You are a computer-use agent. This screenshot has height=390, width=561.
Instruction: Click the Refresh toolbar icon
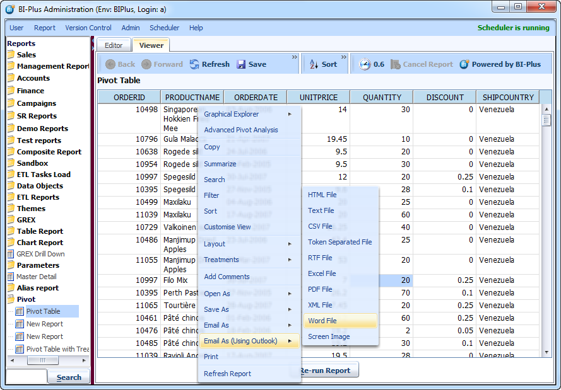(x=194, y=64)
